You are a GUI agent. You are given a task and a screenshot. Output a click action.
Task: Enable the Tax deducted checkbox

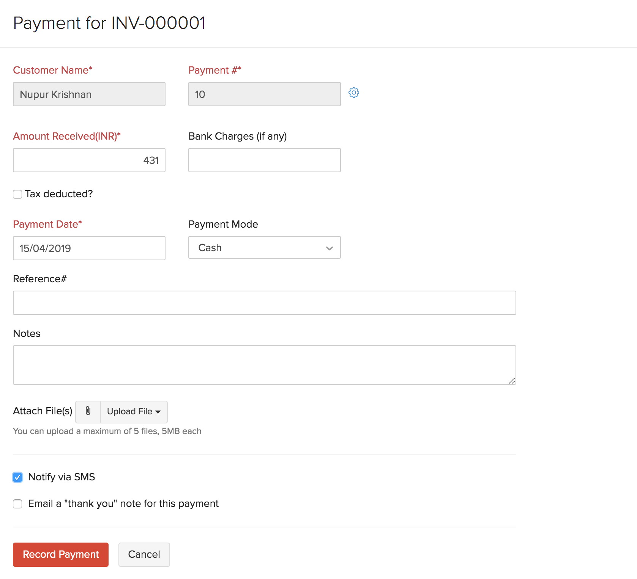tap(17, 194)
